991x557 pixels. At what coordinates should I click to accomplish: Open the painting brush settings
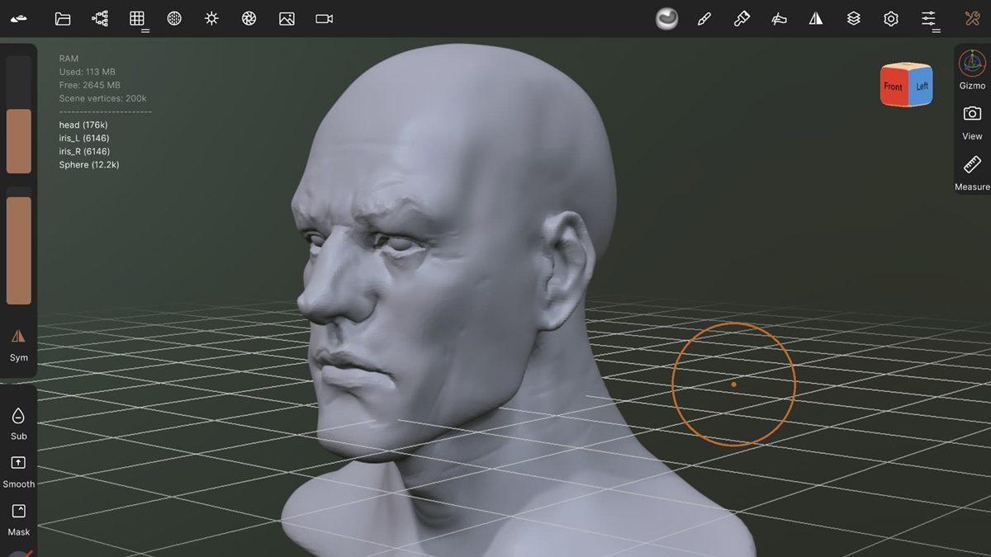coord(741,17)
